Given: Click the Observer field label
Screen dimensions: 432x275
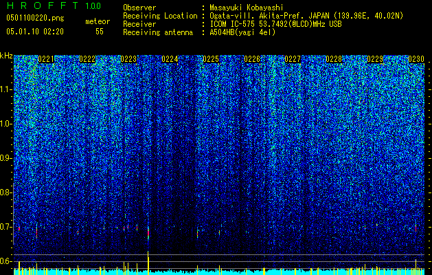Looking at the screenshot, I should (139, 8).
